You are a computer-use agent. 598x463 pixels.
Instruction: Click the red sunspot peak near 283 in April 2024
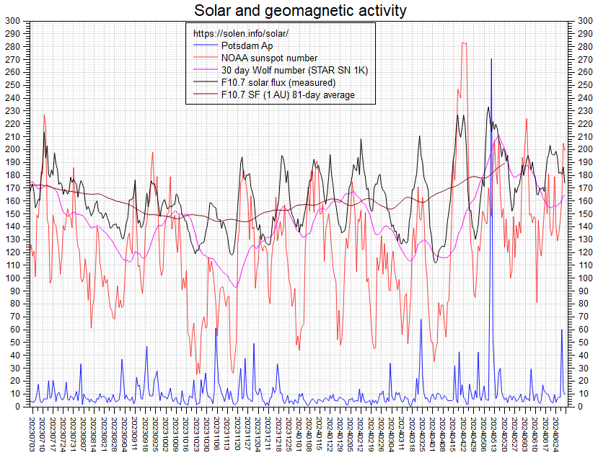464,43
